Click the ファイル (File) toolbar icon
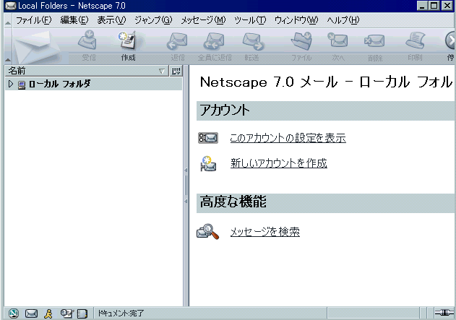This screenshot has width=456, height=320. click(301, 40)
